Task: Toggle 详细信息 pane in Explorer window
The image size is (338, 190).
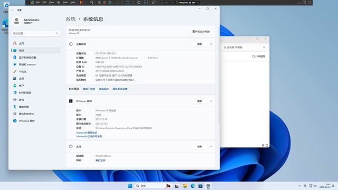Action: 259,56
